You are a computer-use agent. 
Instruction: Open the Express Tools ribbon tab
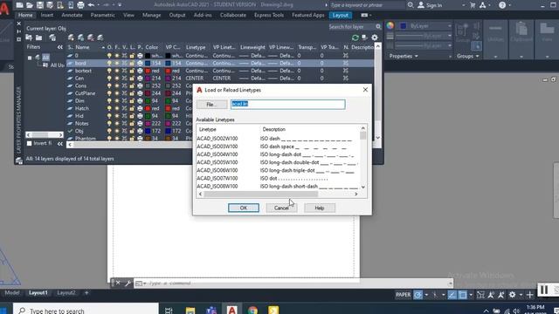tap(269, 16)
